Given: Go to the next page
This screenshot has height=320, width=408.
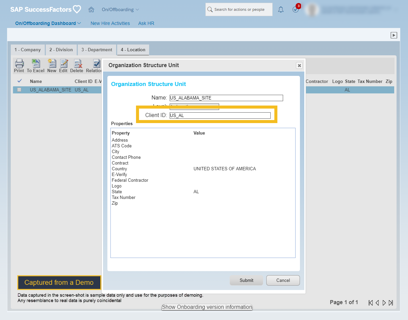Looking at the screenshot, I should pyautogui.click(x=384, y=303).
